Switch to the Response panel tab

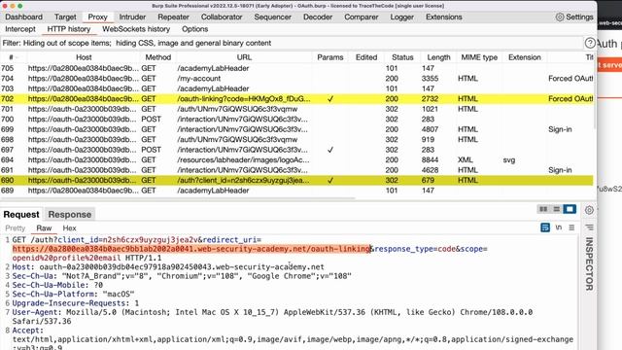(69, 215)
